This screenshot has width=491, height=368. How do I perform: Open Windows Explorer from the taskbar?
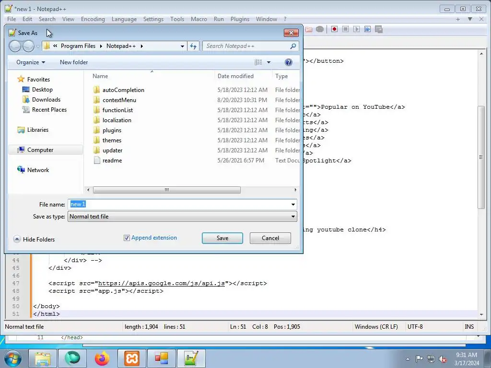click(x=43, y=358)
